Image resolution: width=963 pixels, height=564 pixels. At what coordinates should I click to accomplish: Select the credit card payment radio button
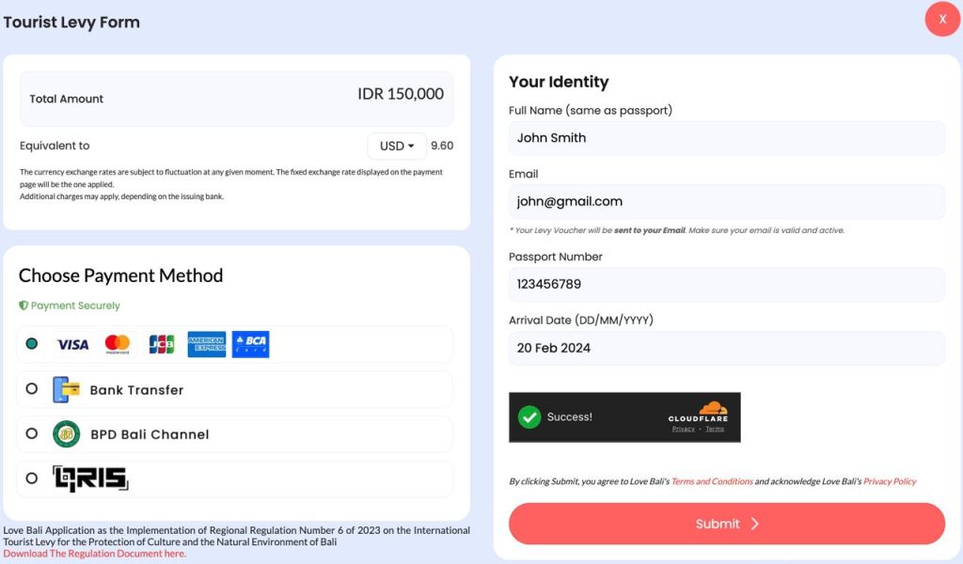pyautogui.click(x=32, y=344)
